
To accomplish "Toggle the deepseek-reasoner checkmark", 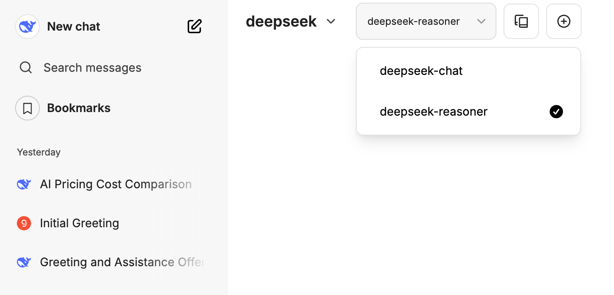I will coord(556,112).
